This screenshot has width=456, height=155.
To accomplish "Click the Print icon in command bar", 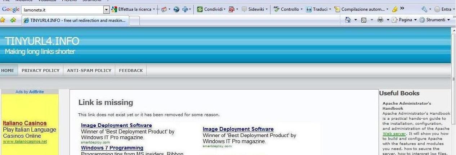I will (x=380, y=20).
